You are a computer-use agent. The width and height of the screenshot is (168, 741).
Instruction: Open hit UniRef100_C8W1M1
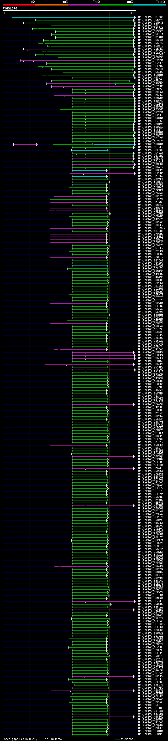pyautogui.click(x=151, y=731)
